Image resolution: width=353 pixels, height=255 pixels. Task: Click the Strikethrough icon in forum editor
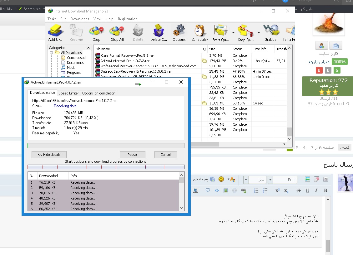tap(299, 190)
